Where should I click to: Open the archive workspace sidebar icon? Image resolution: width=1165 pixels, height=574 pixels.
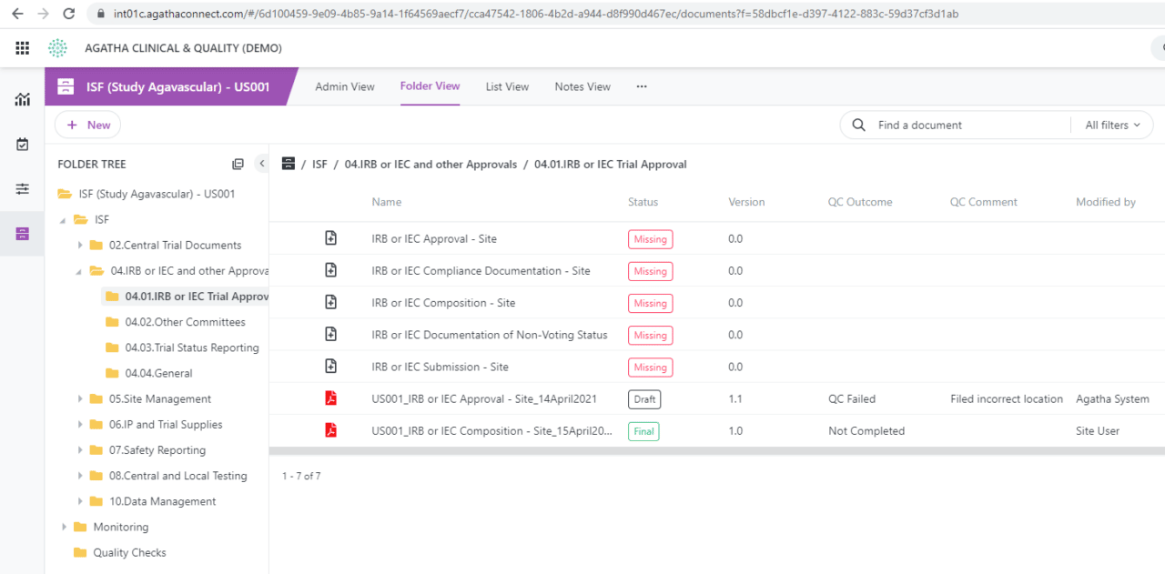click(x=23, y=234)
